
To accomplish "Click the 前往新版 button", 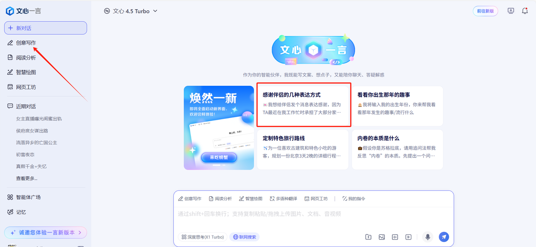I will click(x=485, y=11).
